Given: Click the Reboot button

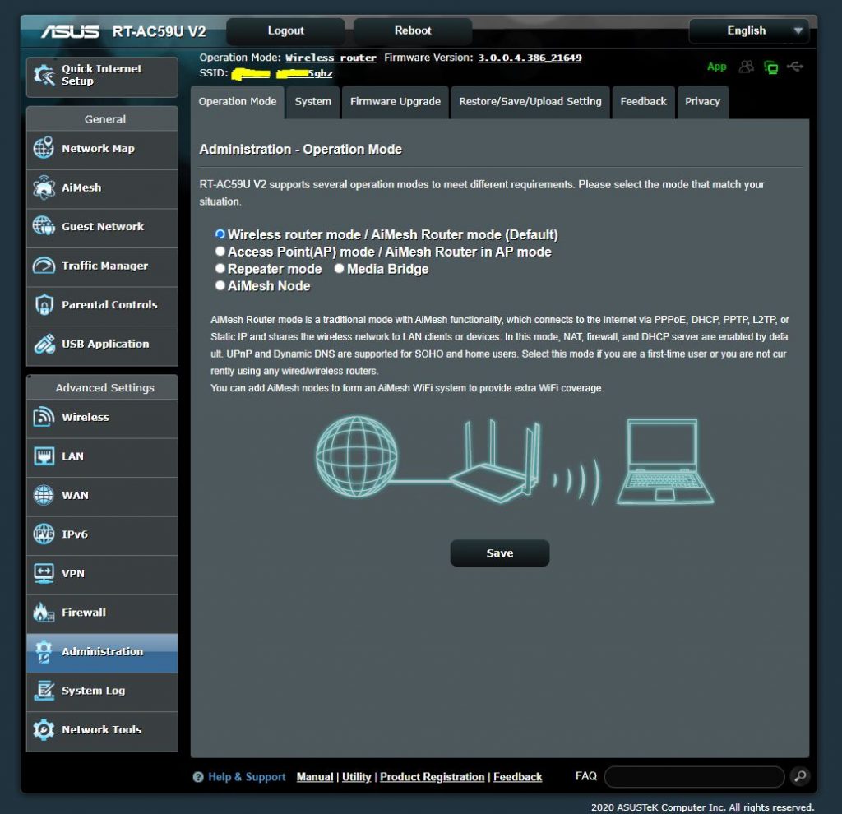Looking at the screenshot, I should [413, 30].
